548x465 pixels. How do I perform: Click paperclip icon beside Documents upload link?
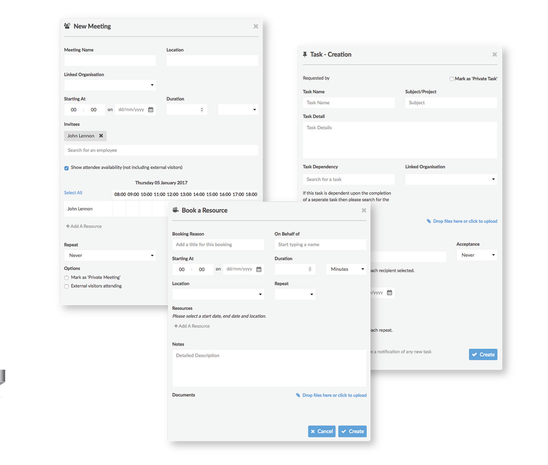coord(298,396)
